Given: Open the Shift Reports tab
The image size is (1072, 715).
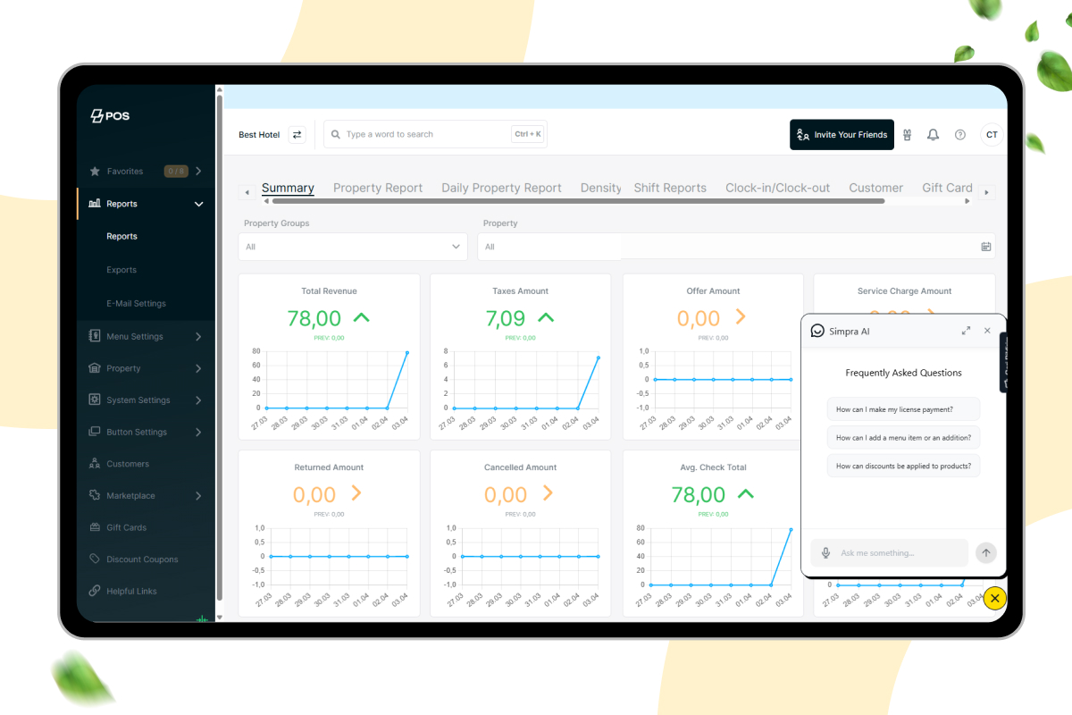Looking at the screenshot, I should (x=670, y=188).
